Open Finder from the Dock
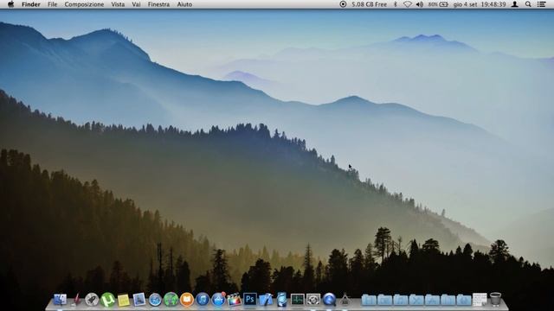 click(x=60, y=300)
